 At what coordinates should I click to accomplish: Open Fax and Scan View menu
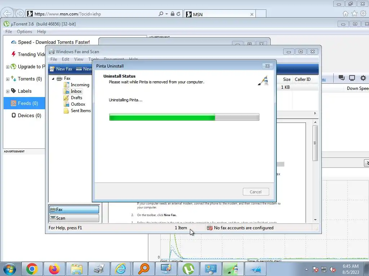(x=79, y=59)
